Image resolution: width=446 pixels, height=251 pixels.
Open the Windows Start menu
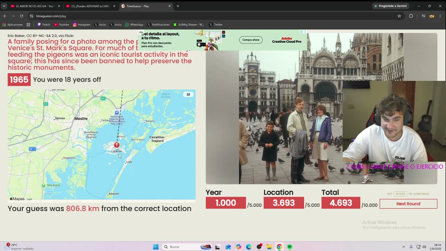156,247
